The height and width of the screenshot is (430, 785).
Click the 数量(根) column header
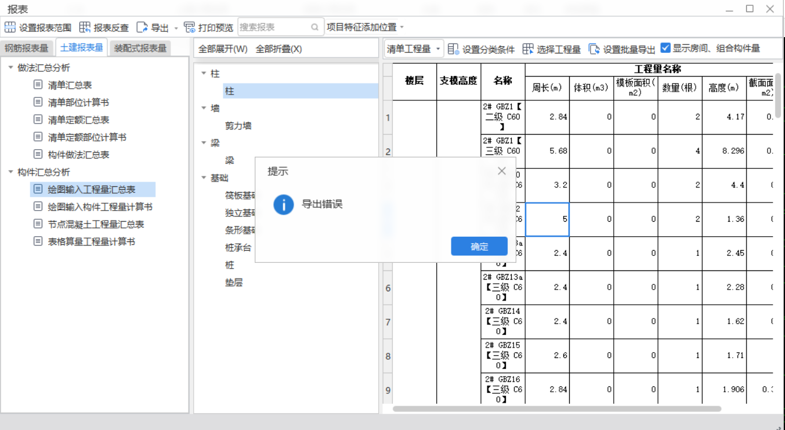coord(679,88)
